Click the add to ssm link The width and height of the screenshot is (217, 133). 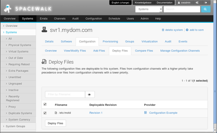(197, 30)
